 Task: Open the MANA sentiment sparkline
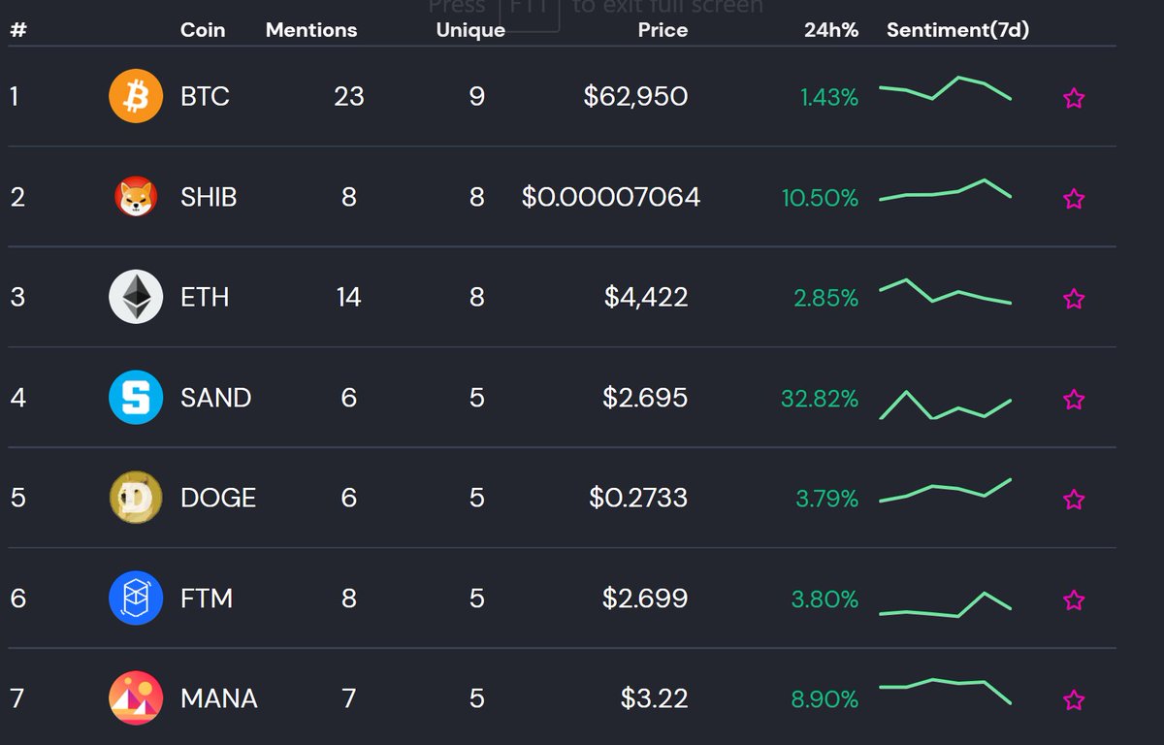point(945,691)
